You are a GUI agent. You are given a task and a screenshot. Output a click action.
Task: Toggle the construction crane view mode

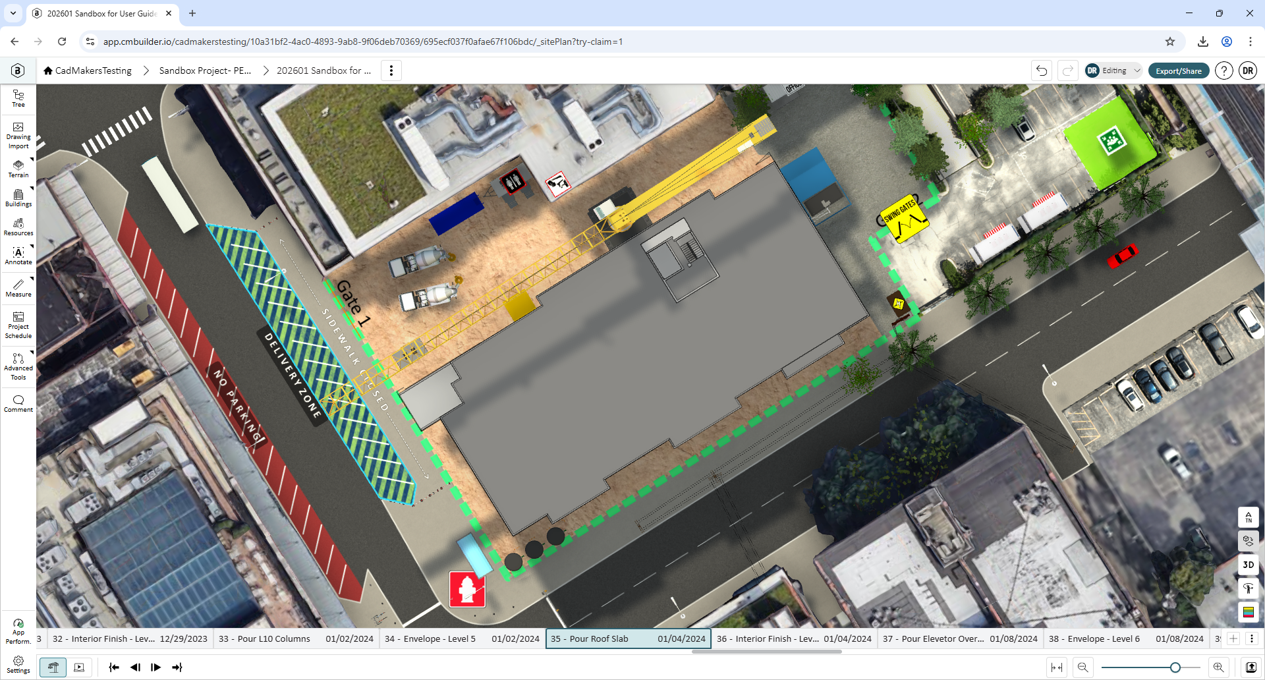(53, 667)
